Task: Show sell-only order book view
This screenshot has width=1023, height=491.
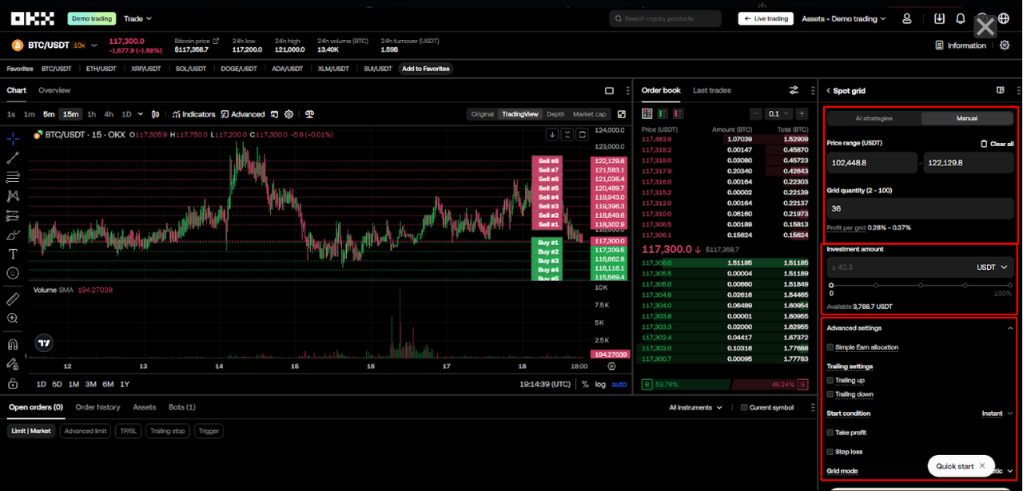Action: tap(678, 114)
